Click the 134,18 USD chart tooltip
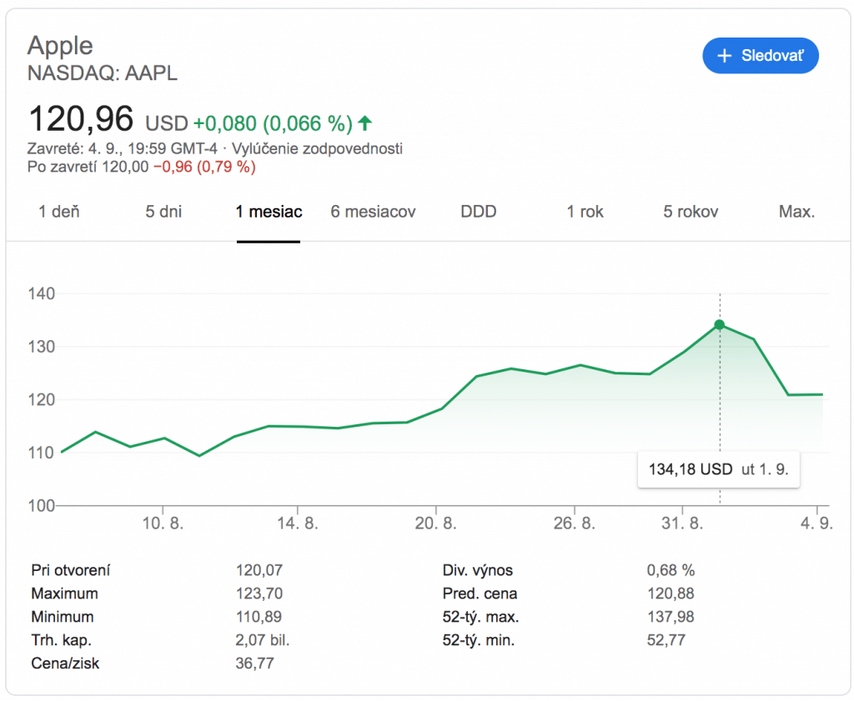Screen dimensions: 854x701 point(718,469)
